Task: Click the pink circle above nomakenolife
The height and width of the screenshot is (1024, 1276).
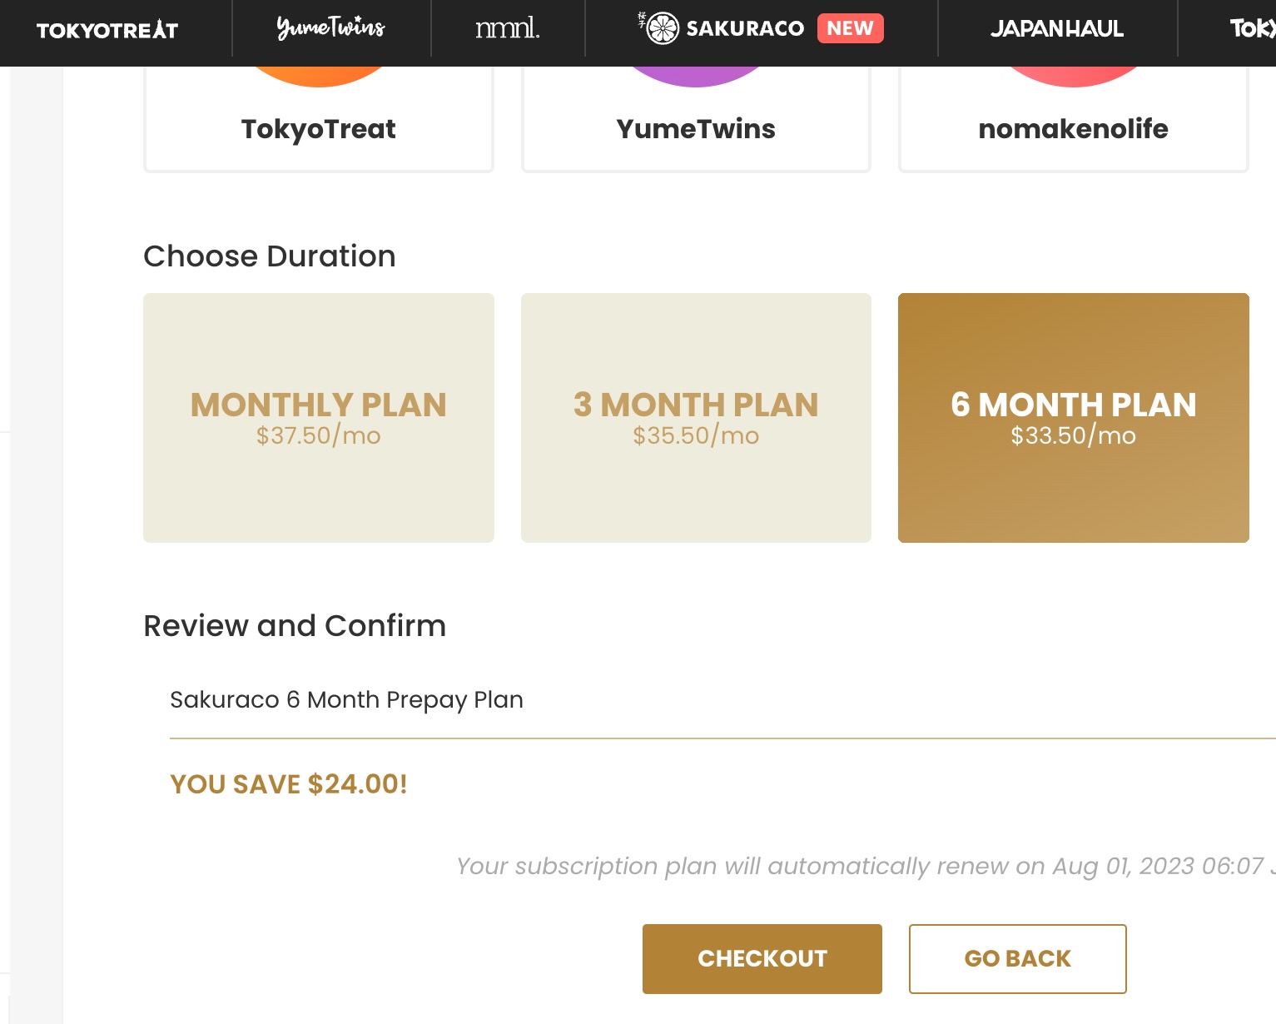Action: click(1073, 76)
